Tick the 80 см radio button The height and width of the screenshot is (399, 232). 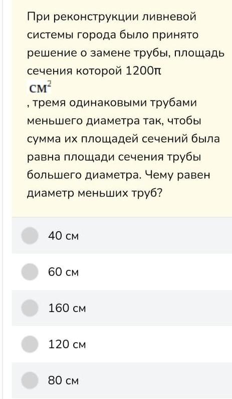click(30, 380)
